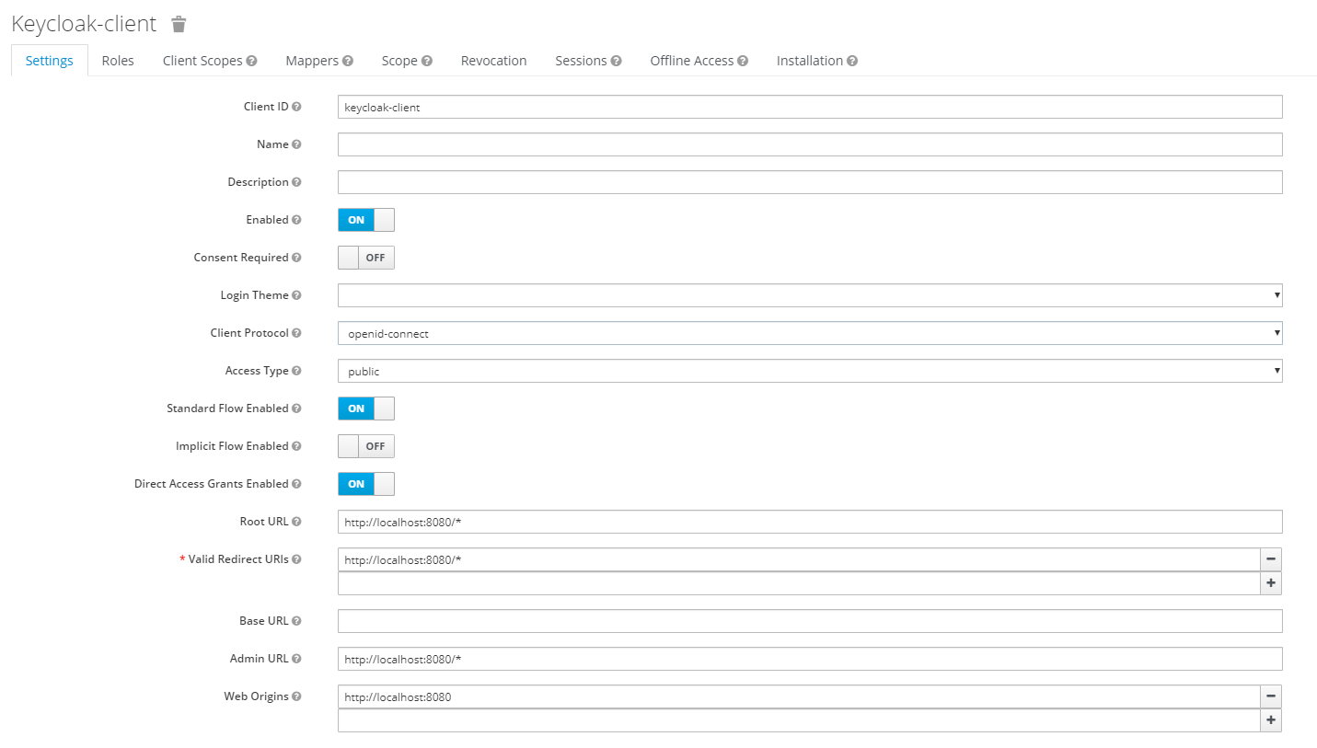Viewport: 1317px width, 748px height.
Task: Click the Admin URL input field
Action: 810,659
